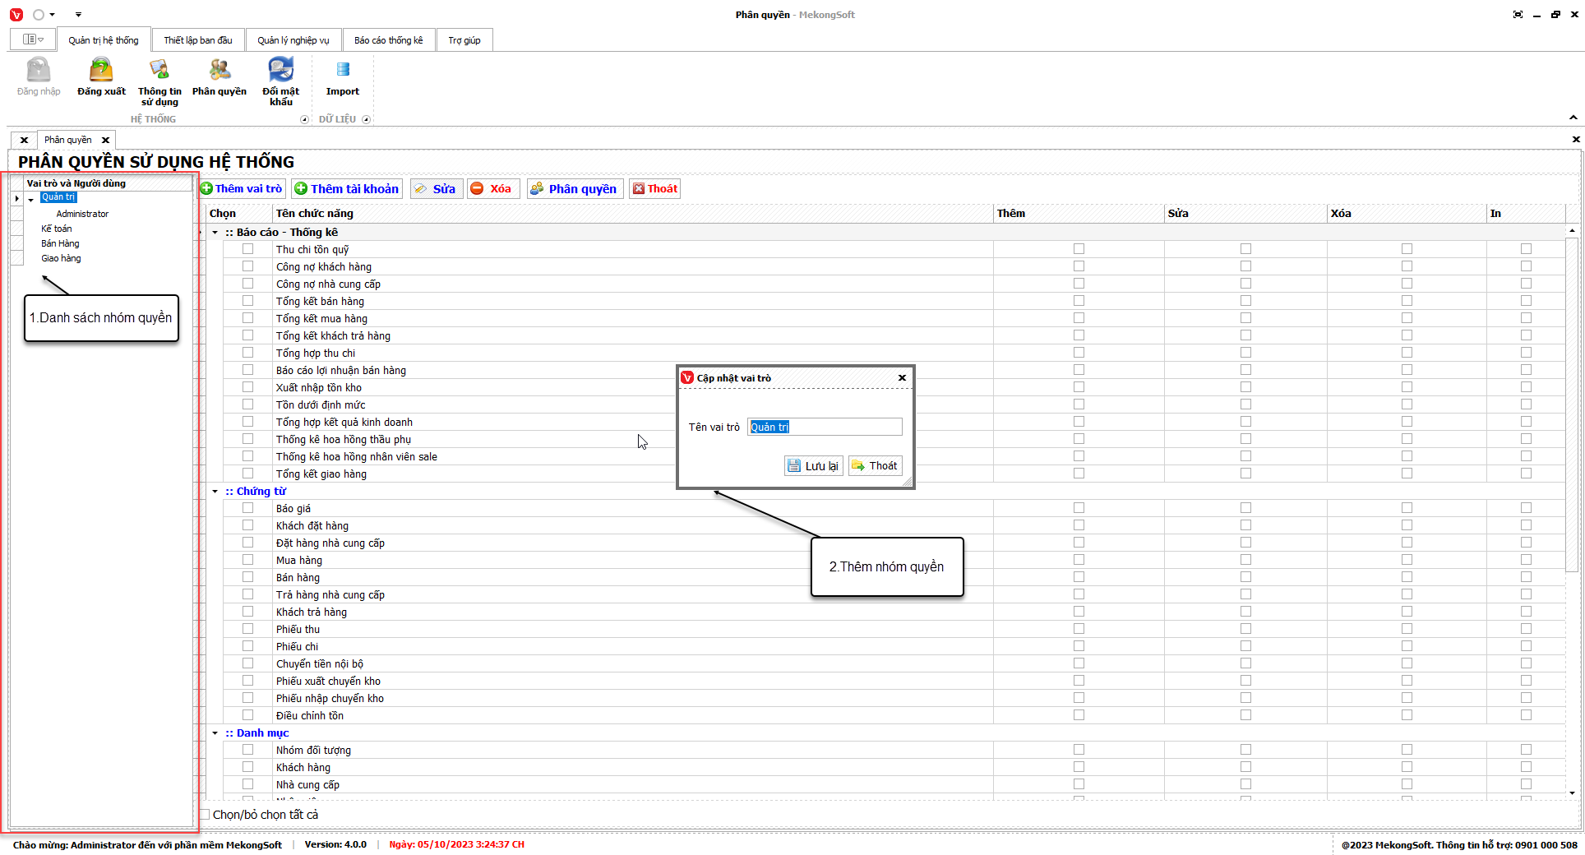Tick Chọn checkbox for Phiếu thu
Screen dimensions: 1585x855
pyautogui.click(x=247, y=629)
